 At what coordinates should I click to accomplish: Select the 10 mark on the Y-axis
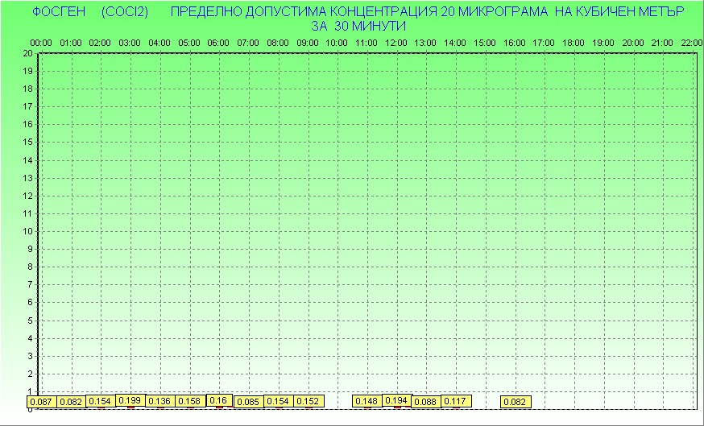pyautogui.click(x=27, y=231)
